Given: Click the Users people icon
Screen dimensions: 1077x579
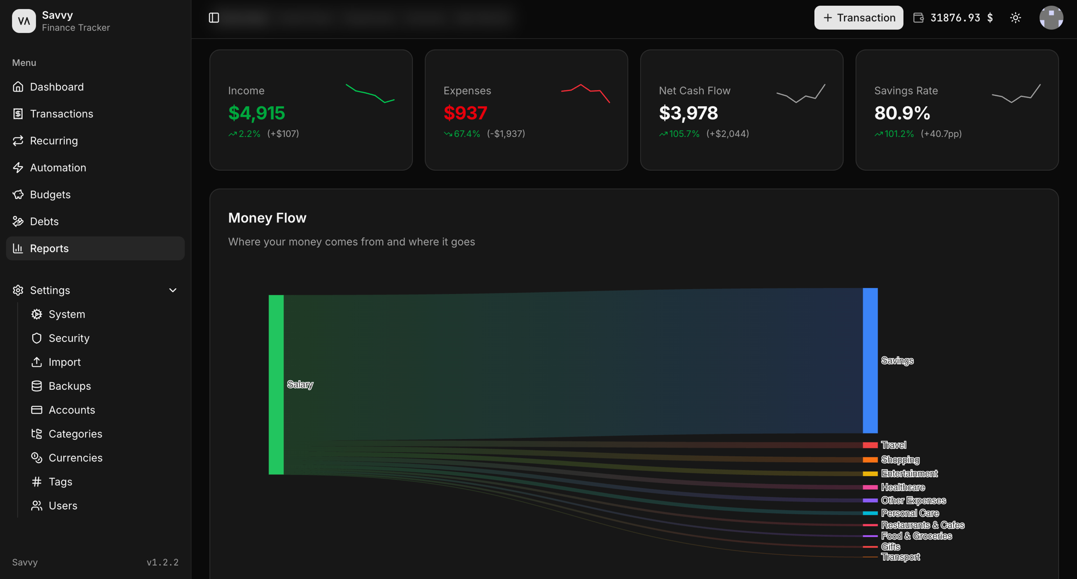Looking at the screenshot, I should click(x=37, y=506).
